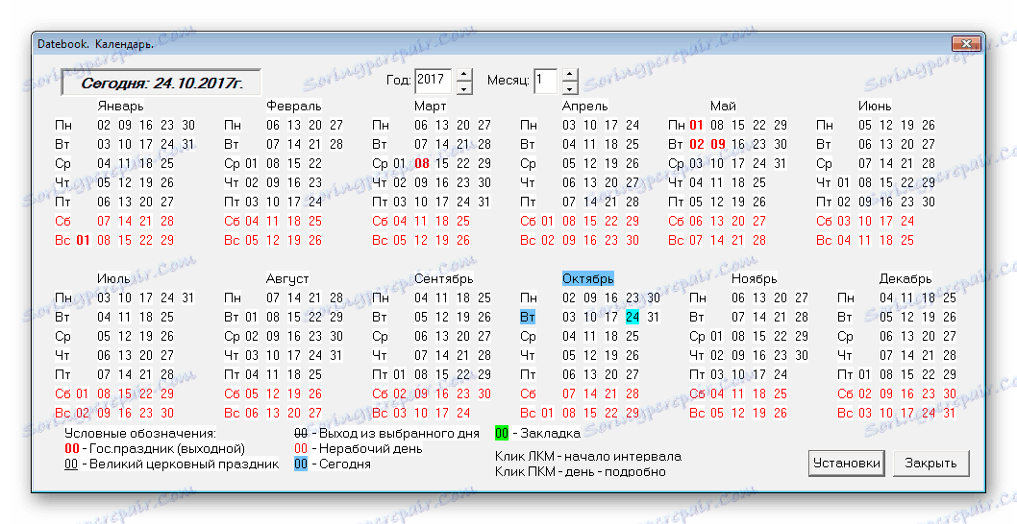Select date 31 in Август
The width and height of the screenshot is (1017, 524).
point(336,356)
